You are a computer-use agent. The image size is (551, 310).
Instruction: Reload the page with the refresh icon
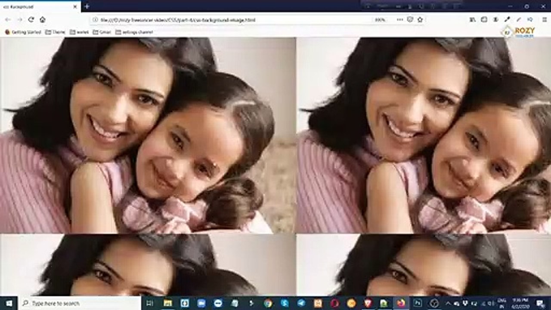point(31,20)
